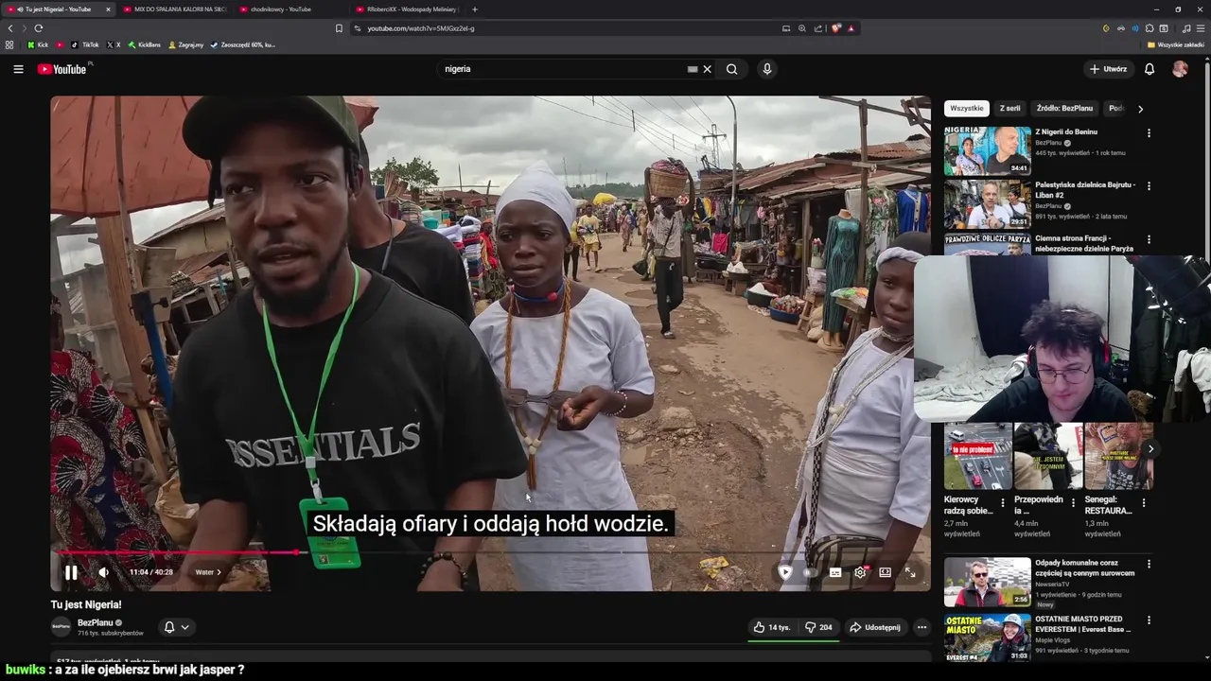
Task: Bookmark page via address bar icon
Action: 339,28
